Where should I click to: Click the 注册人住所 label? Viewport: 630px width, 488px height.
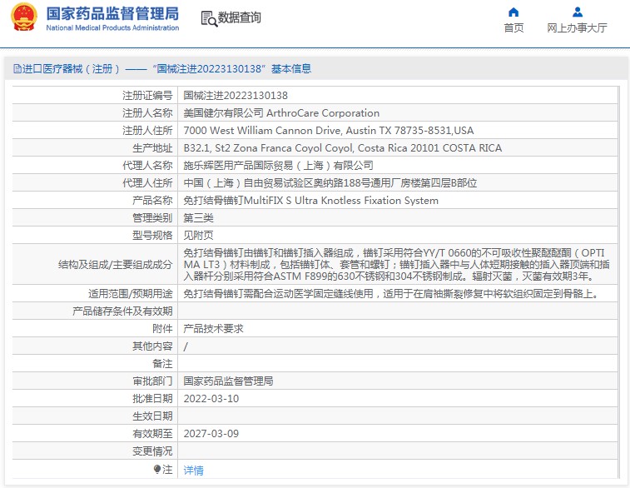(x=147, y=130)
